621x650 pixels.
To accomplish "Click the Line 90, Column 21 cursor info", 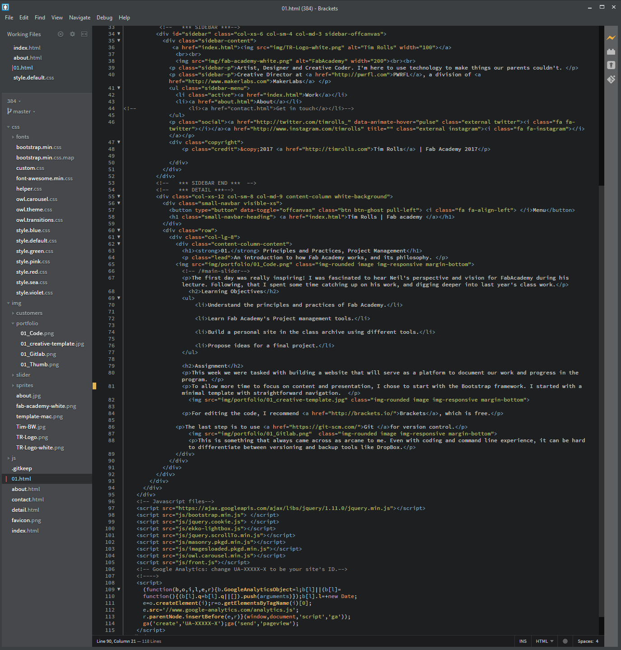I will coord(116,641).
